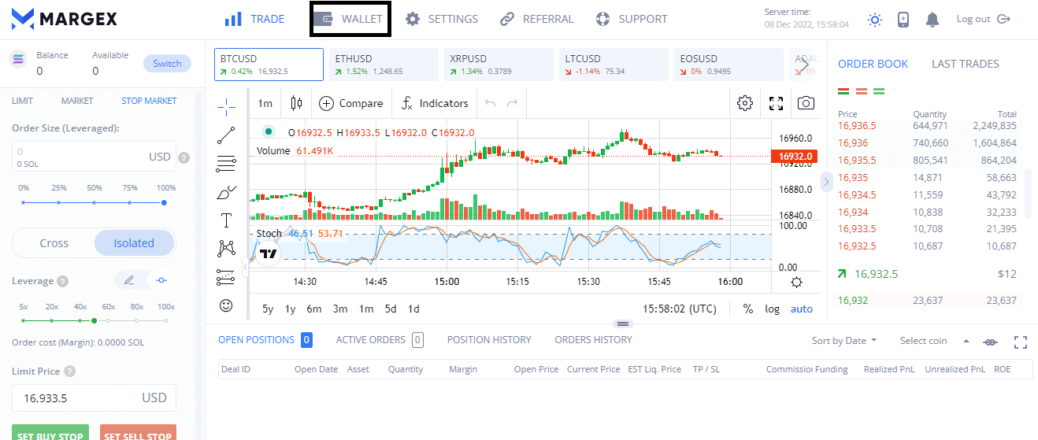
Task: Select Cross margin mode
Action: tap(54, 243)
